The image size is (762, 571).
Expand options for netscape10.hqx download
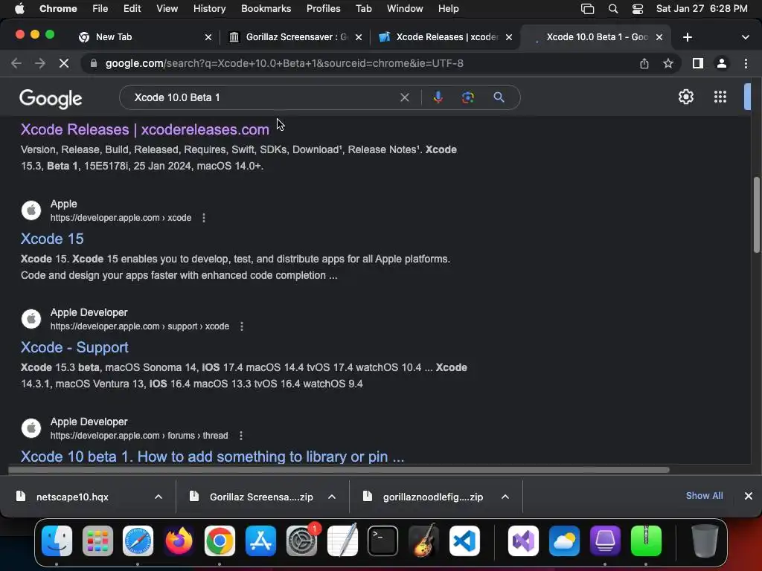pyautogui.click(x=159, y=496)
